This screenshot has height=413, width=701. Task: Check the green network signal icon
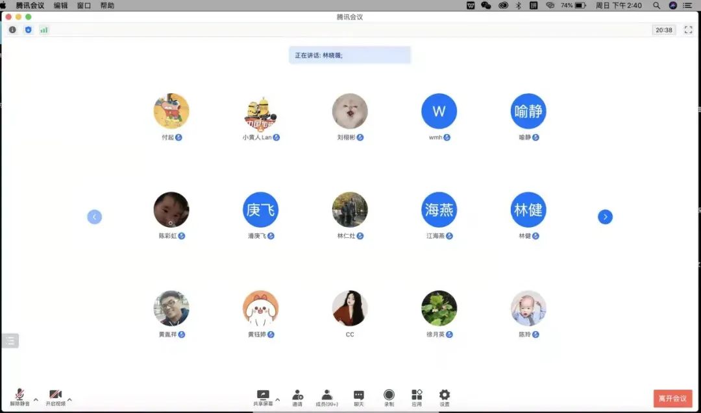(x=44, y=30)
